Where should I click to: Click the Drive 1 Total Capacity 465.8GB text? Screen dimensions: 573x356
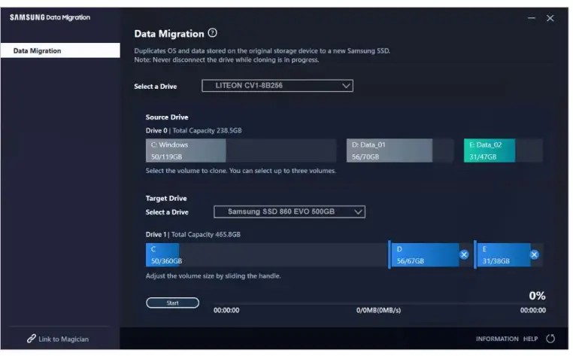[x=193, y=235]
